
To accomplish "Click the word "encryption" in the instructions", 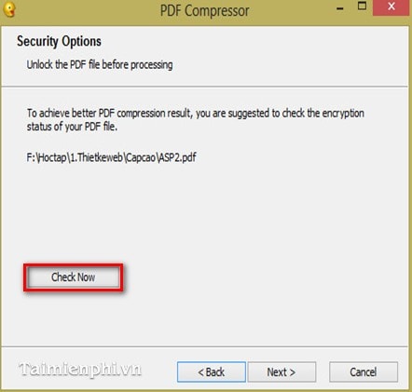I will [343, 114].
